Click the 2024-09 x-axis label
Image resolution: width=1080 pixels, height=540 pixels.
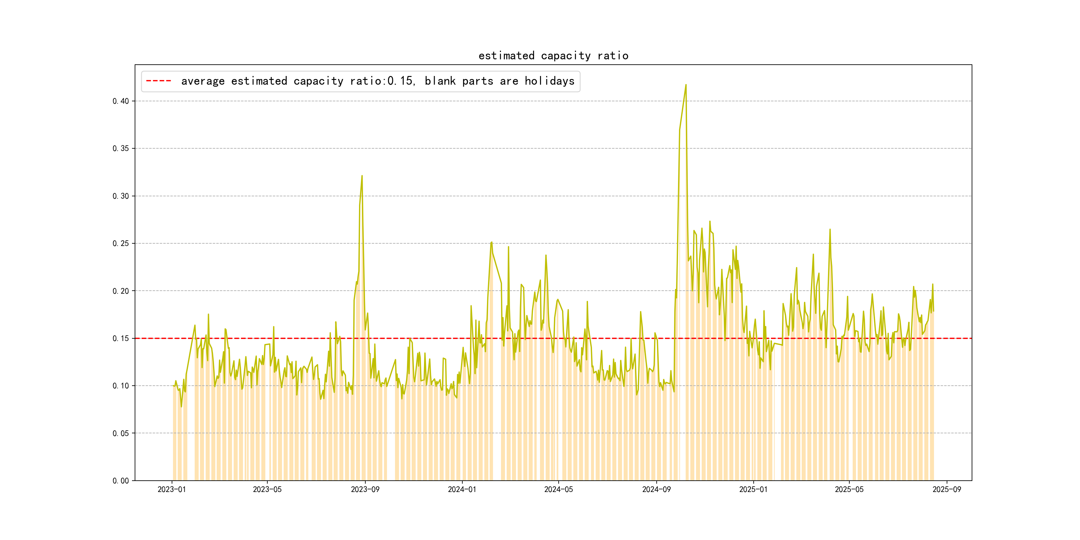[x=656, y=489]
